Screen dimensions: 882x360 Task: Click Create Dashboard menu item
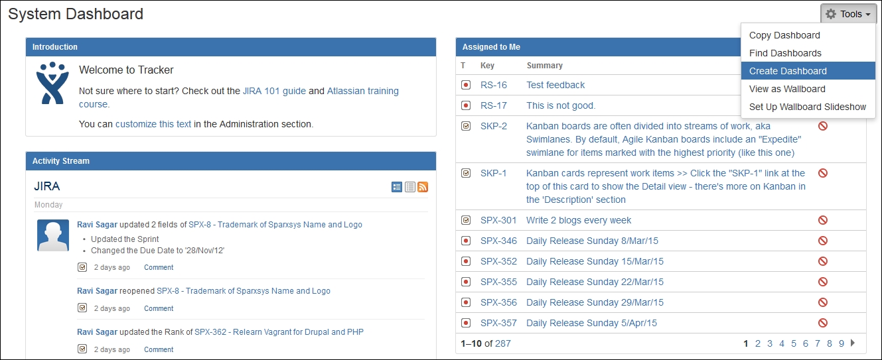click(x=808, y=71)
